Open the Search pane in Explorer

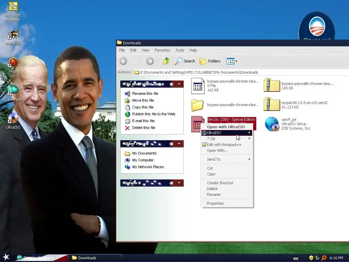pos(185,61)
